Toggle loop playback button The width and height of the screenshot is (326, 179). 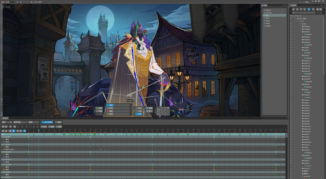click(25, 131)
